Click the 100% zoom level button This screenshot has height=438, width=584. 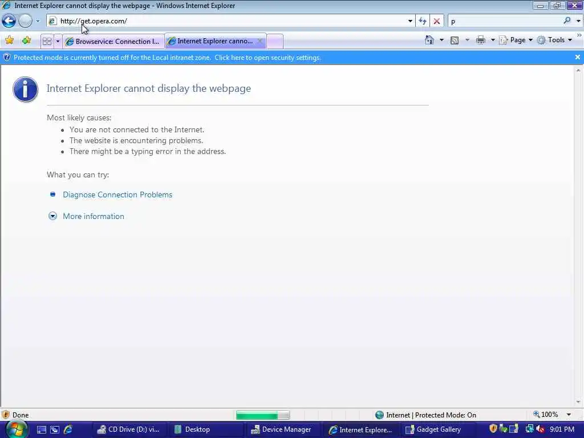546,415
